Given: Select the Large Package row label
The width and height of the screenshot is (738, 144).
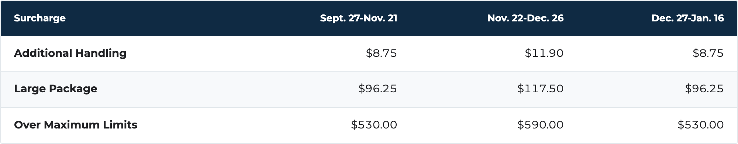Looking at the screenshot, I should pos(56,89).
